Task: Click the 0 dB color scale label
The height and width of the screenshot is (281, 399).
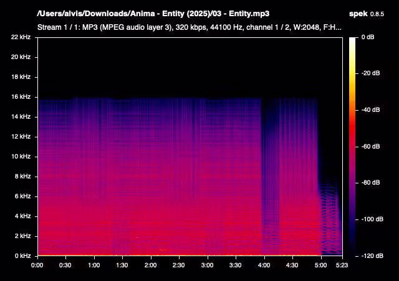Action: coord(368,37)
